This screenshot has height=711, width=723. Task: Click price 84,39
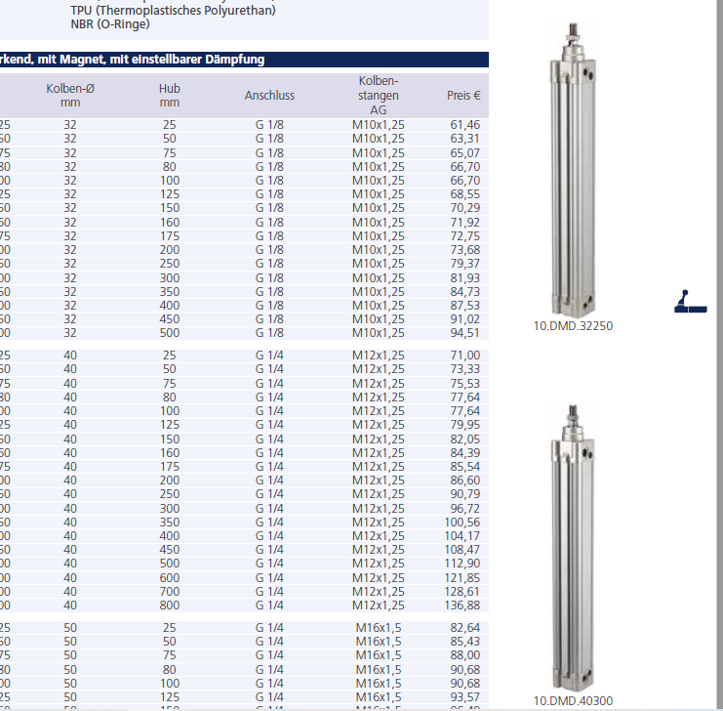[464, 453]
